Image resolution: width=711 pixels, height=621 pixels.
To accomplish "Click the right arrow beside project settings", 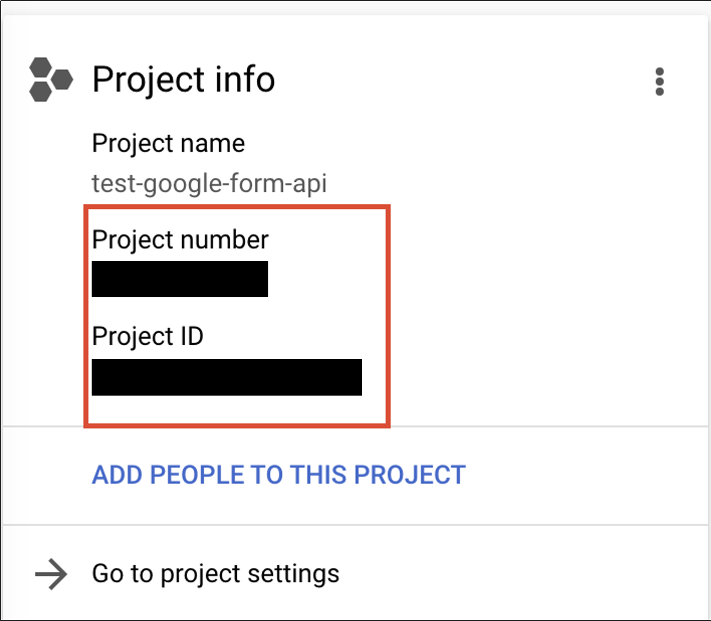I will (x=51, y=574).
